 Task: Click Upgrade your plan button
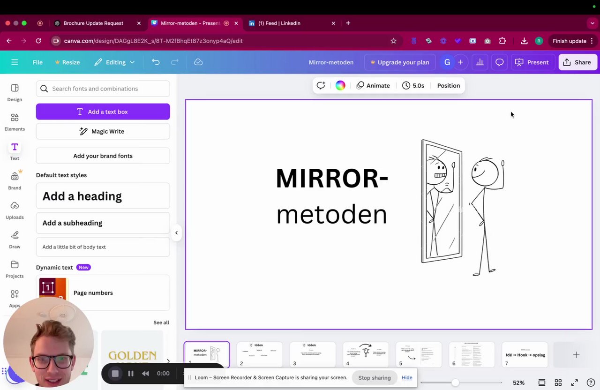[x=400, y=62]
